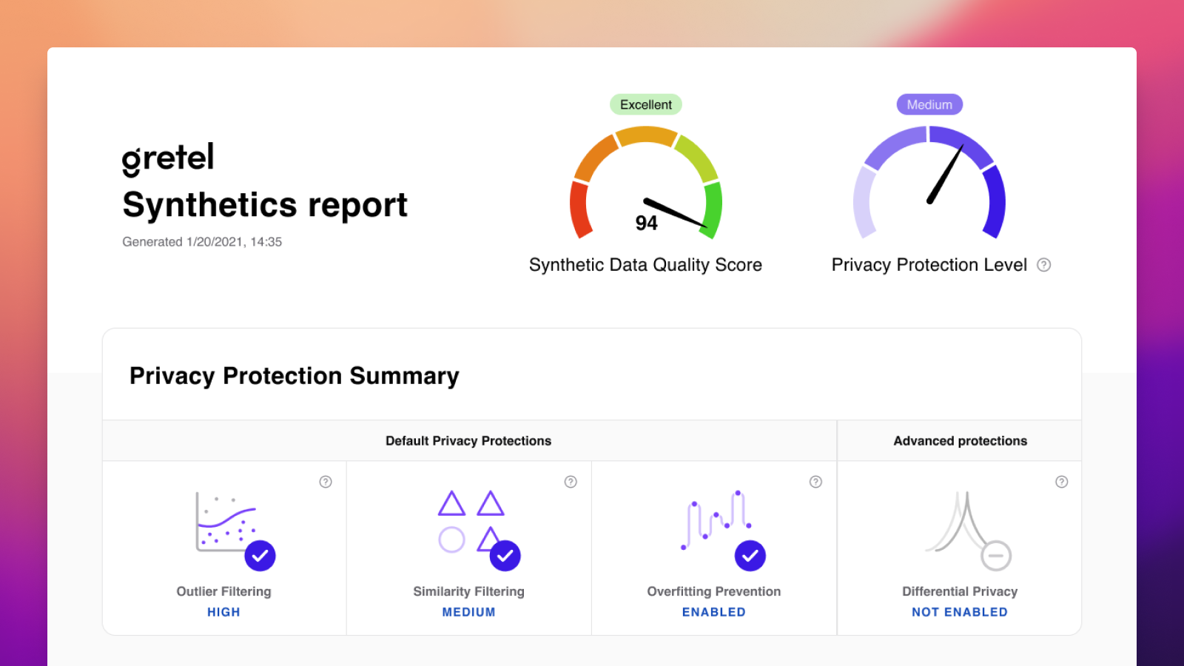This screenshot has height=666, width=1184.
Task: Open help tooltip for Differential Privacy card
Action: pyautogui.click(x=1061, y=482)
